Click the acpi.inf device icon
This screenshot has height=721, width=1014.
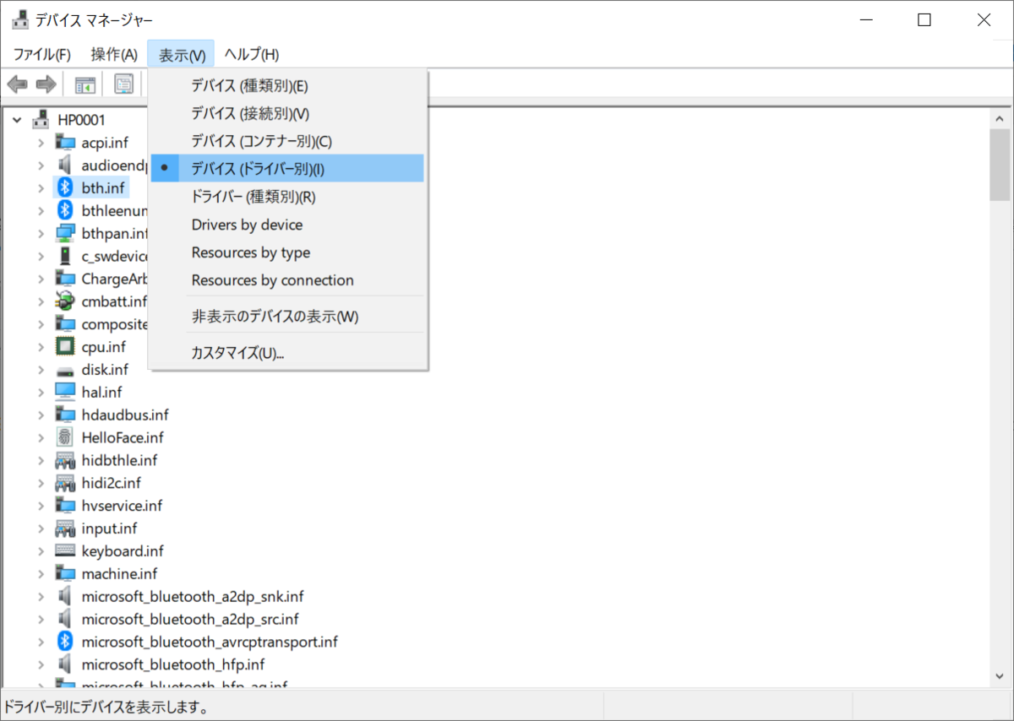click(65, 141)
